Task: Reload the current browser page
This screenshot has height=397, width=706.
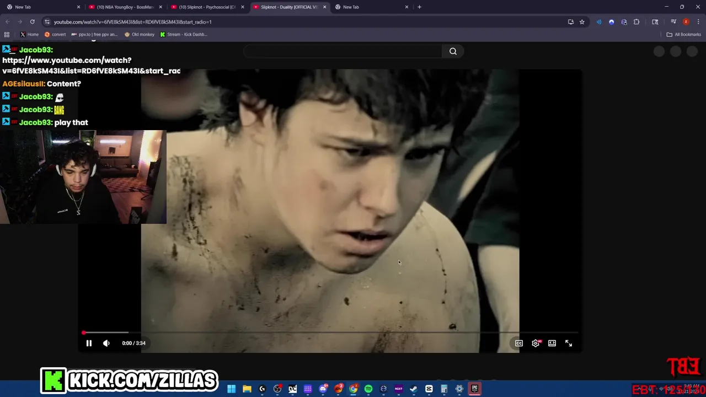Action: tap(33, 22)
